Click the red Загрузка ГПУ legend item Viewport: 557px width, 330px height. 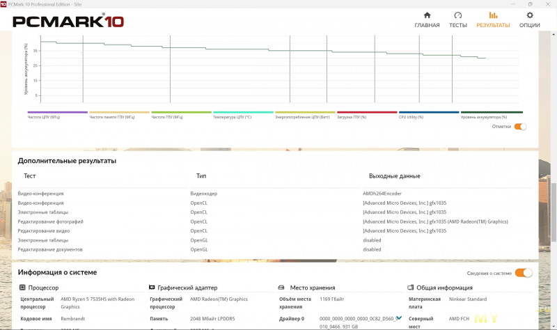click(x=367, y=113)
